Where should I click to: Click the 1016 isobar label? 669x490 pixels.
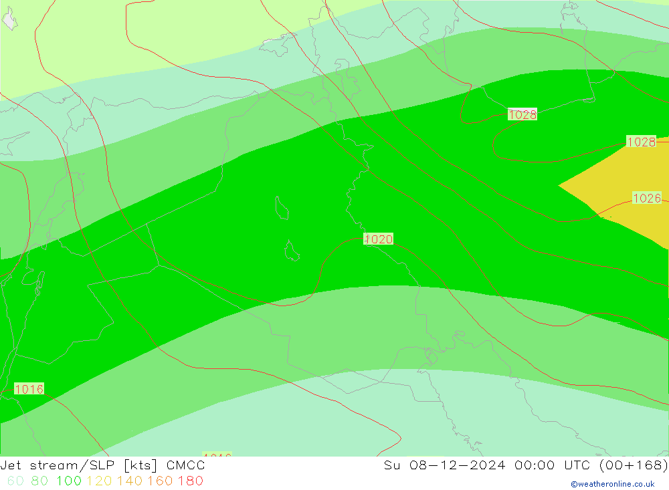pyautogui.click(x=29, y=389)
